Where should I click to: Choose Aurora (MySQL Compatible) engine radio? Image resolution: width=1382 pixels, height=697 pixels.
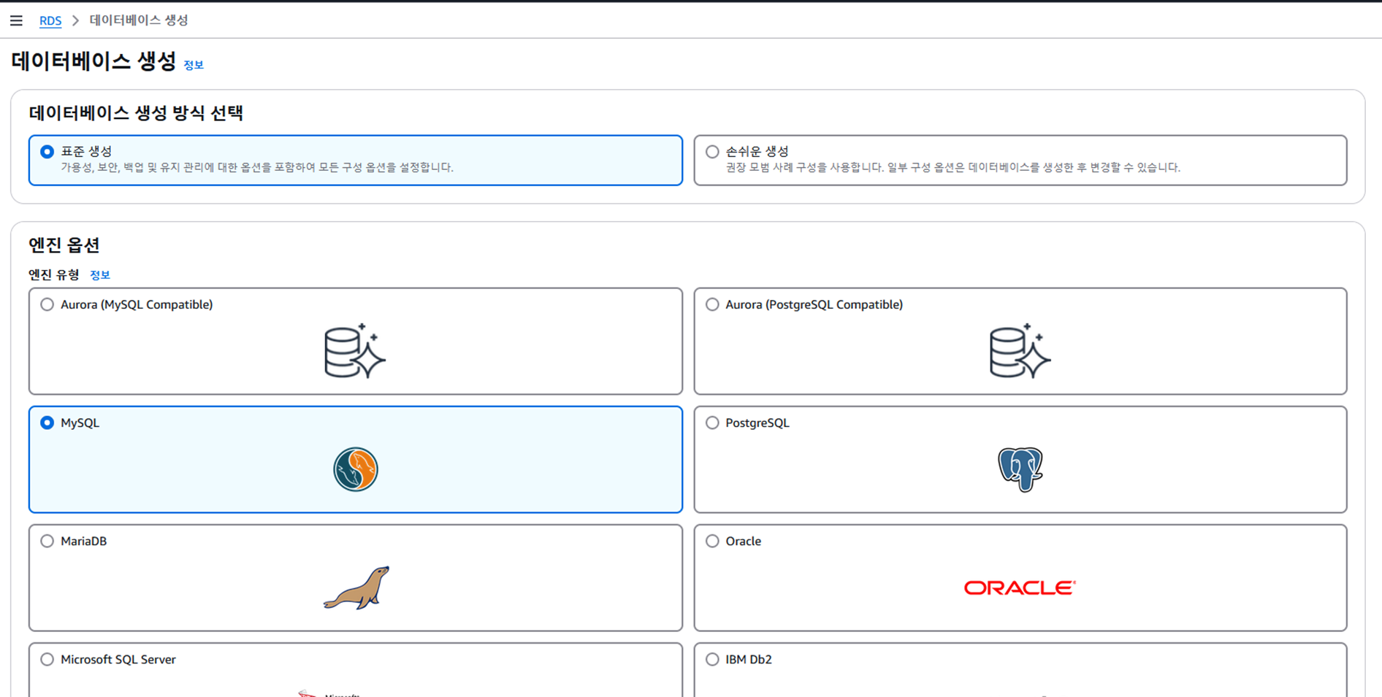pyautogui.click(x=47, y=304)
